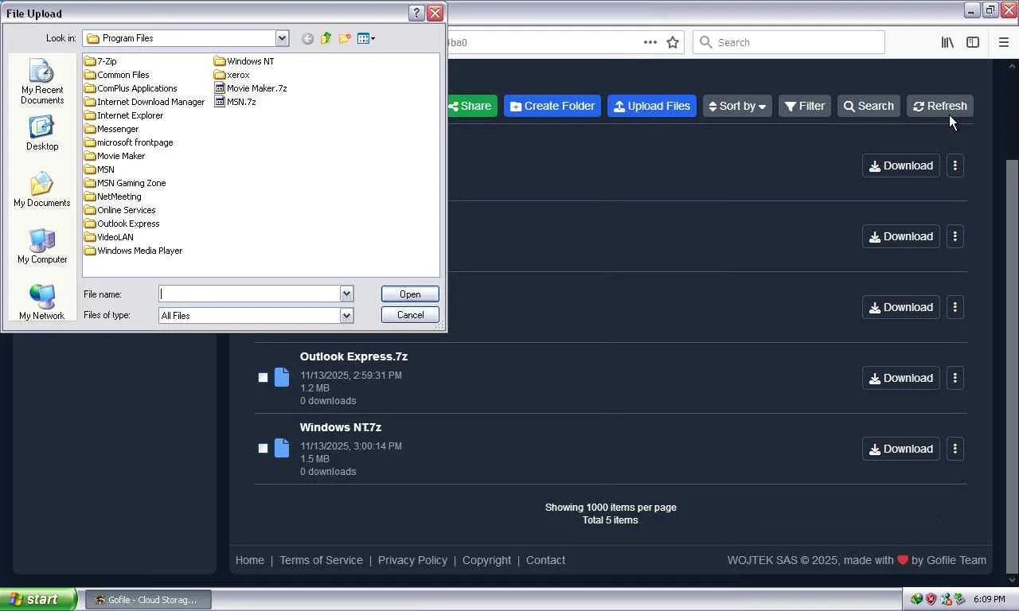The image size is (1019, 611).
Task: Open the Privacy Policy link
Action: click(412, 560)
